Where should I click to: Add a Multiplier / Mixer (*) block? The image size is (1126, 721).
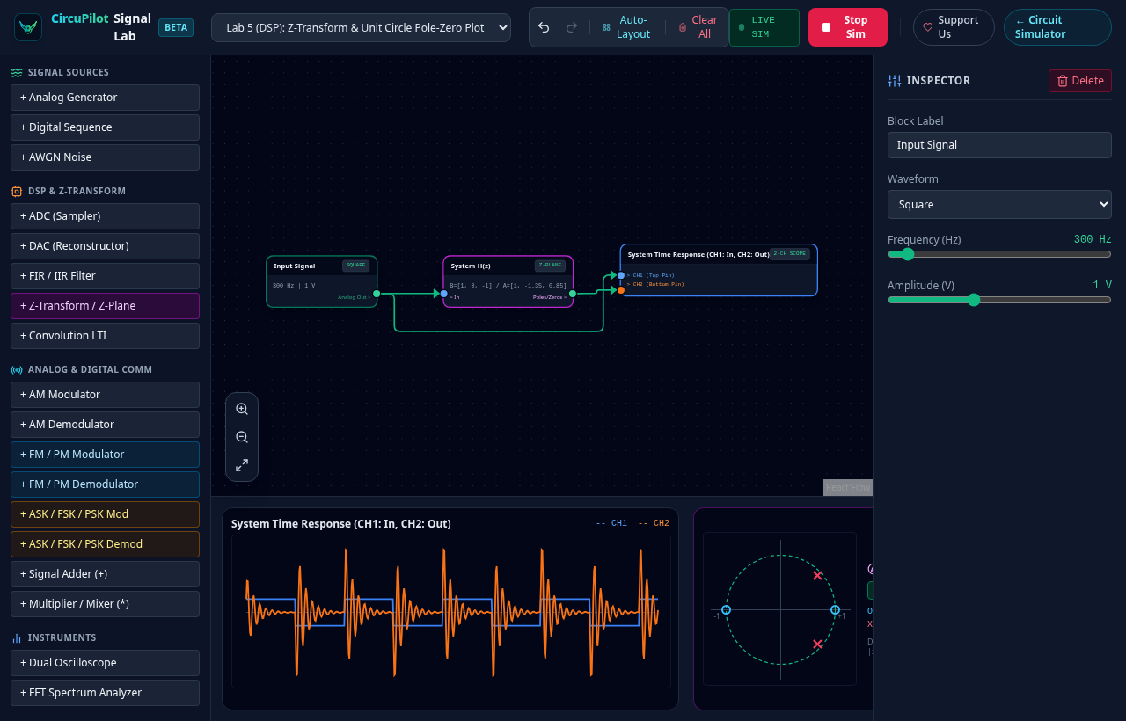pos(105,604)
